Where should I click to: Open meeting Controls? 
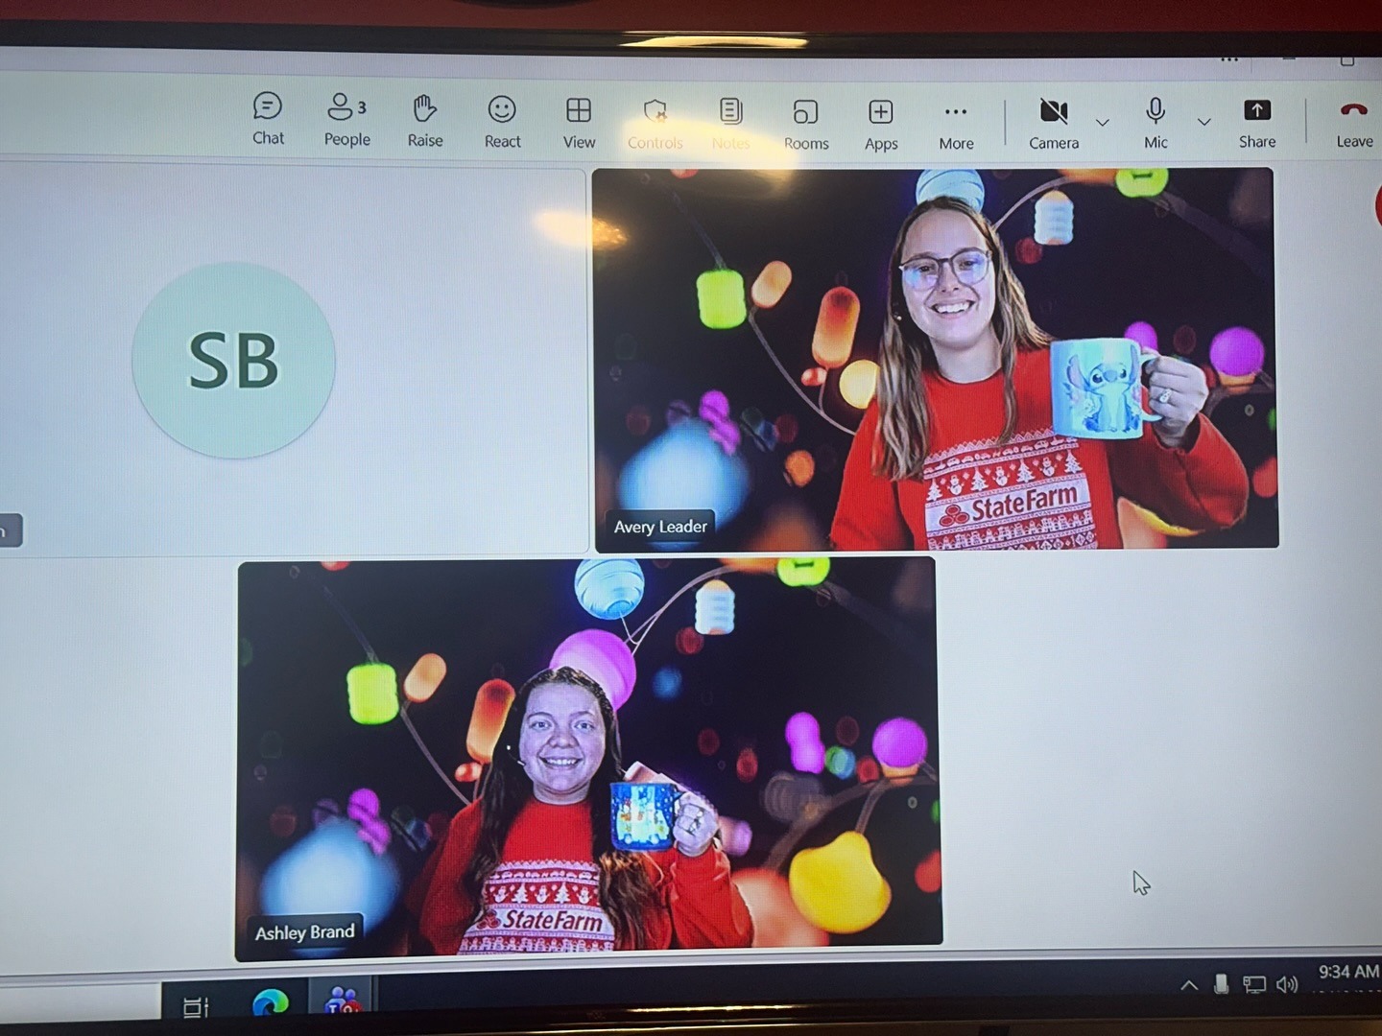(x=655, y=124)
